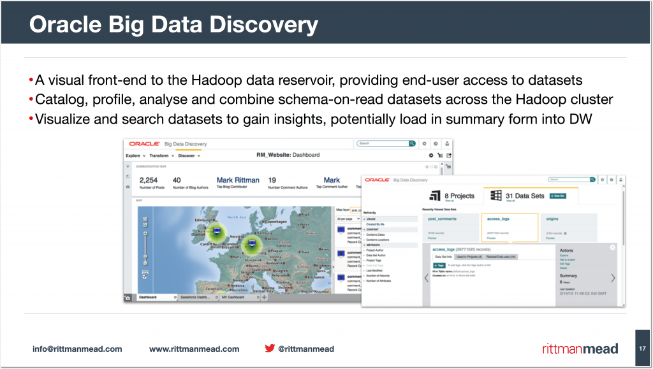Image resolution: width=653 pixels, height=369 pixels.
Task: Click the Delete link under Actions
Action: click(564, 268)
